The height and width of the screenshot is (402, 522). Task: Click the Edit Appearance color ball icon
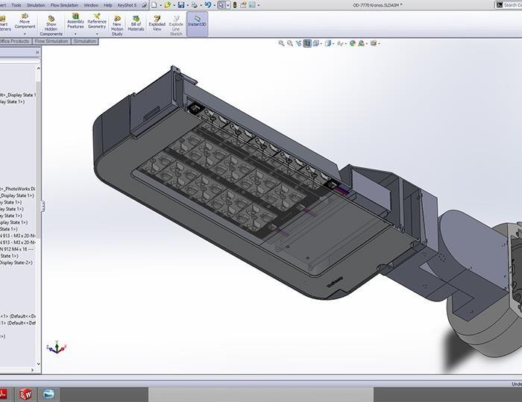tap(353, 43)
